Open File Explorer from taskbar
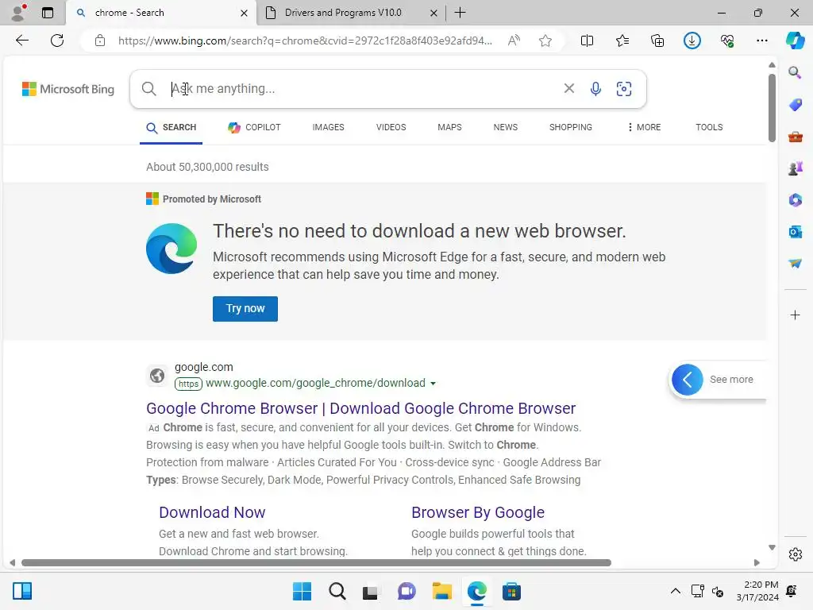Image resolution: width=813 pixels, height=610 pixels. pyautogui.click(x=441, y=591)
